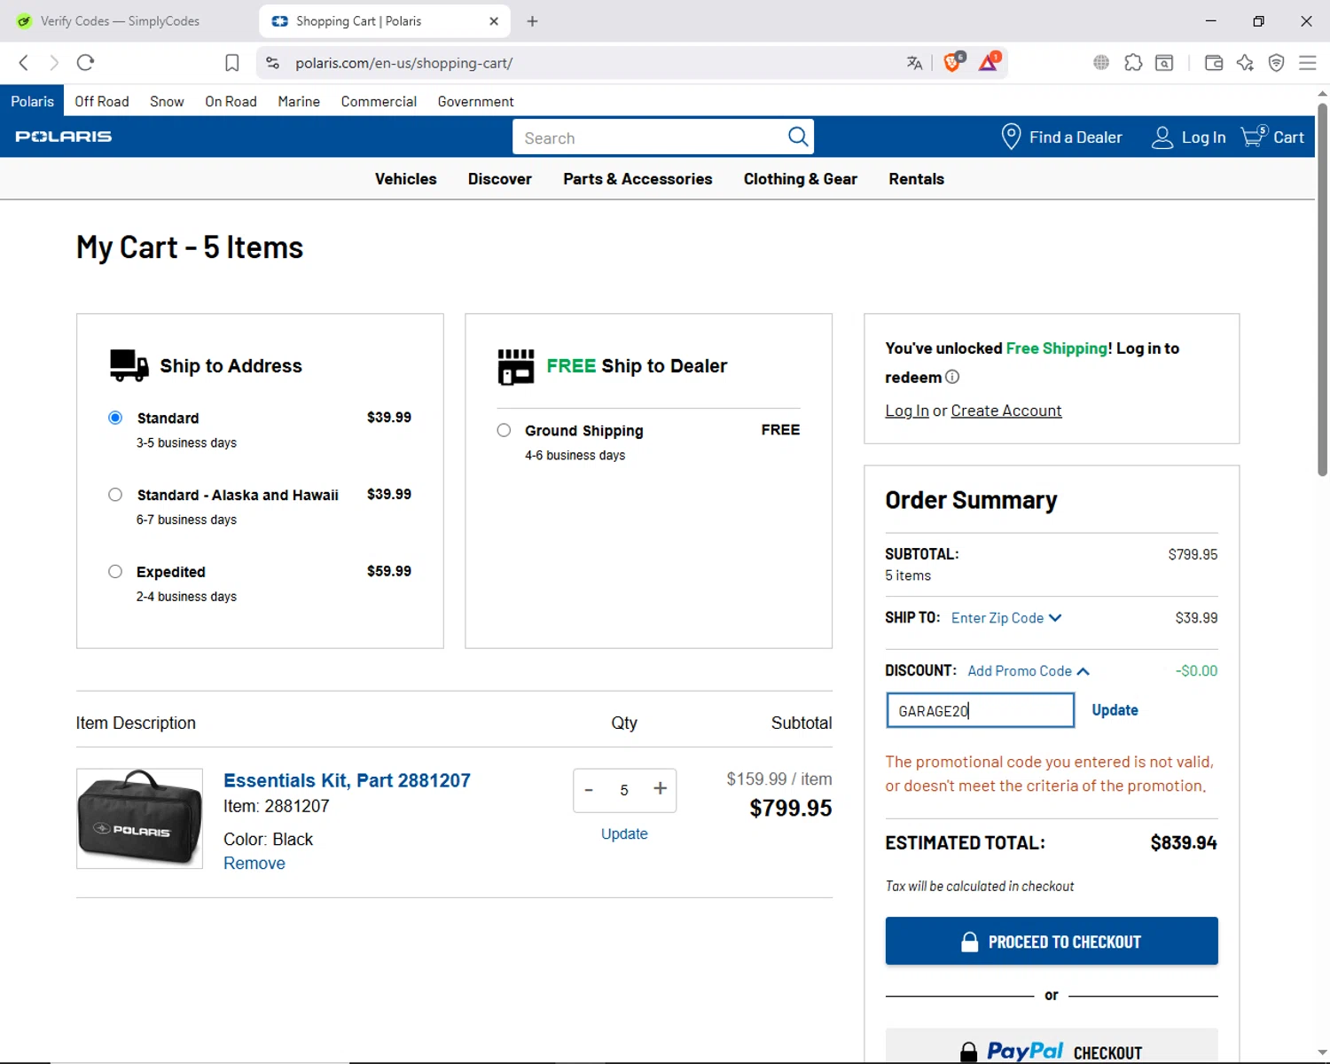Open the On Road menu
The width and height of the screenshot is (1330, 1064).
[x=231, y=101]
